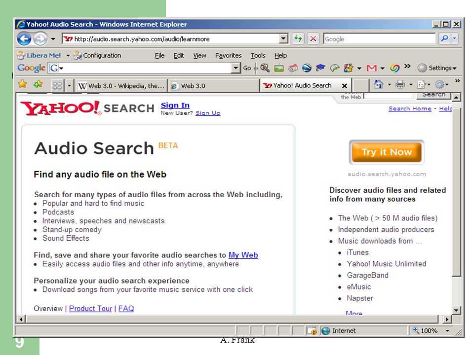Screen dimensions: 474x355
Task: Open dropdown arrow next to Gmail icon
Action: pos(382,69)
